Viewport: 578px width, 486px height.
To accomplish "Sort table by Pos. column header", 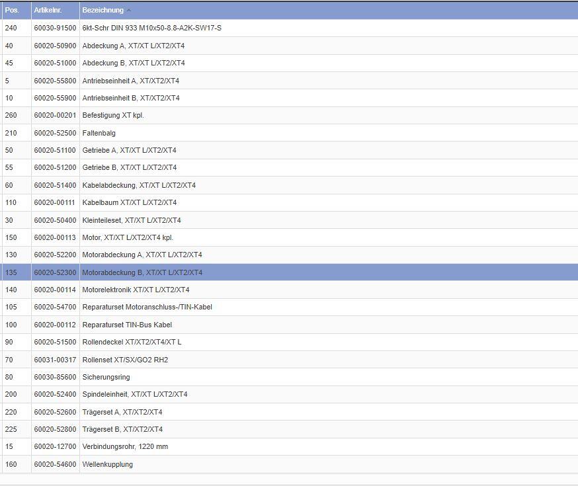I will (12, 11).
